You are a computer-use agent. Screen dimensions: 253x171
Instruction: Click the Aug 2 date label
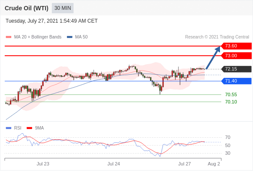click(214, 164)
